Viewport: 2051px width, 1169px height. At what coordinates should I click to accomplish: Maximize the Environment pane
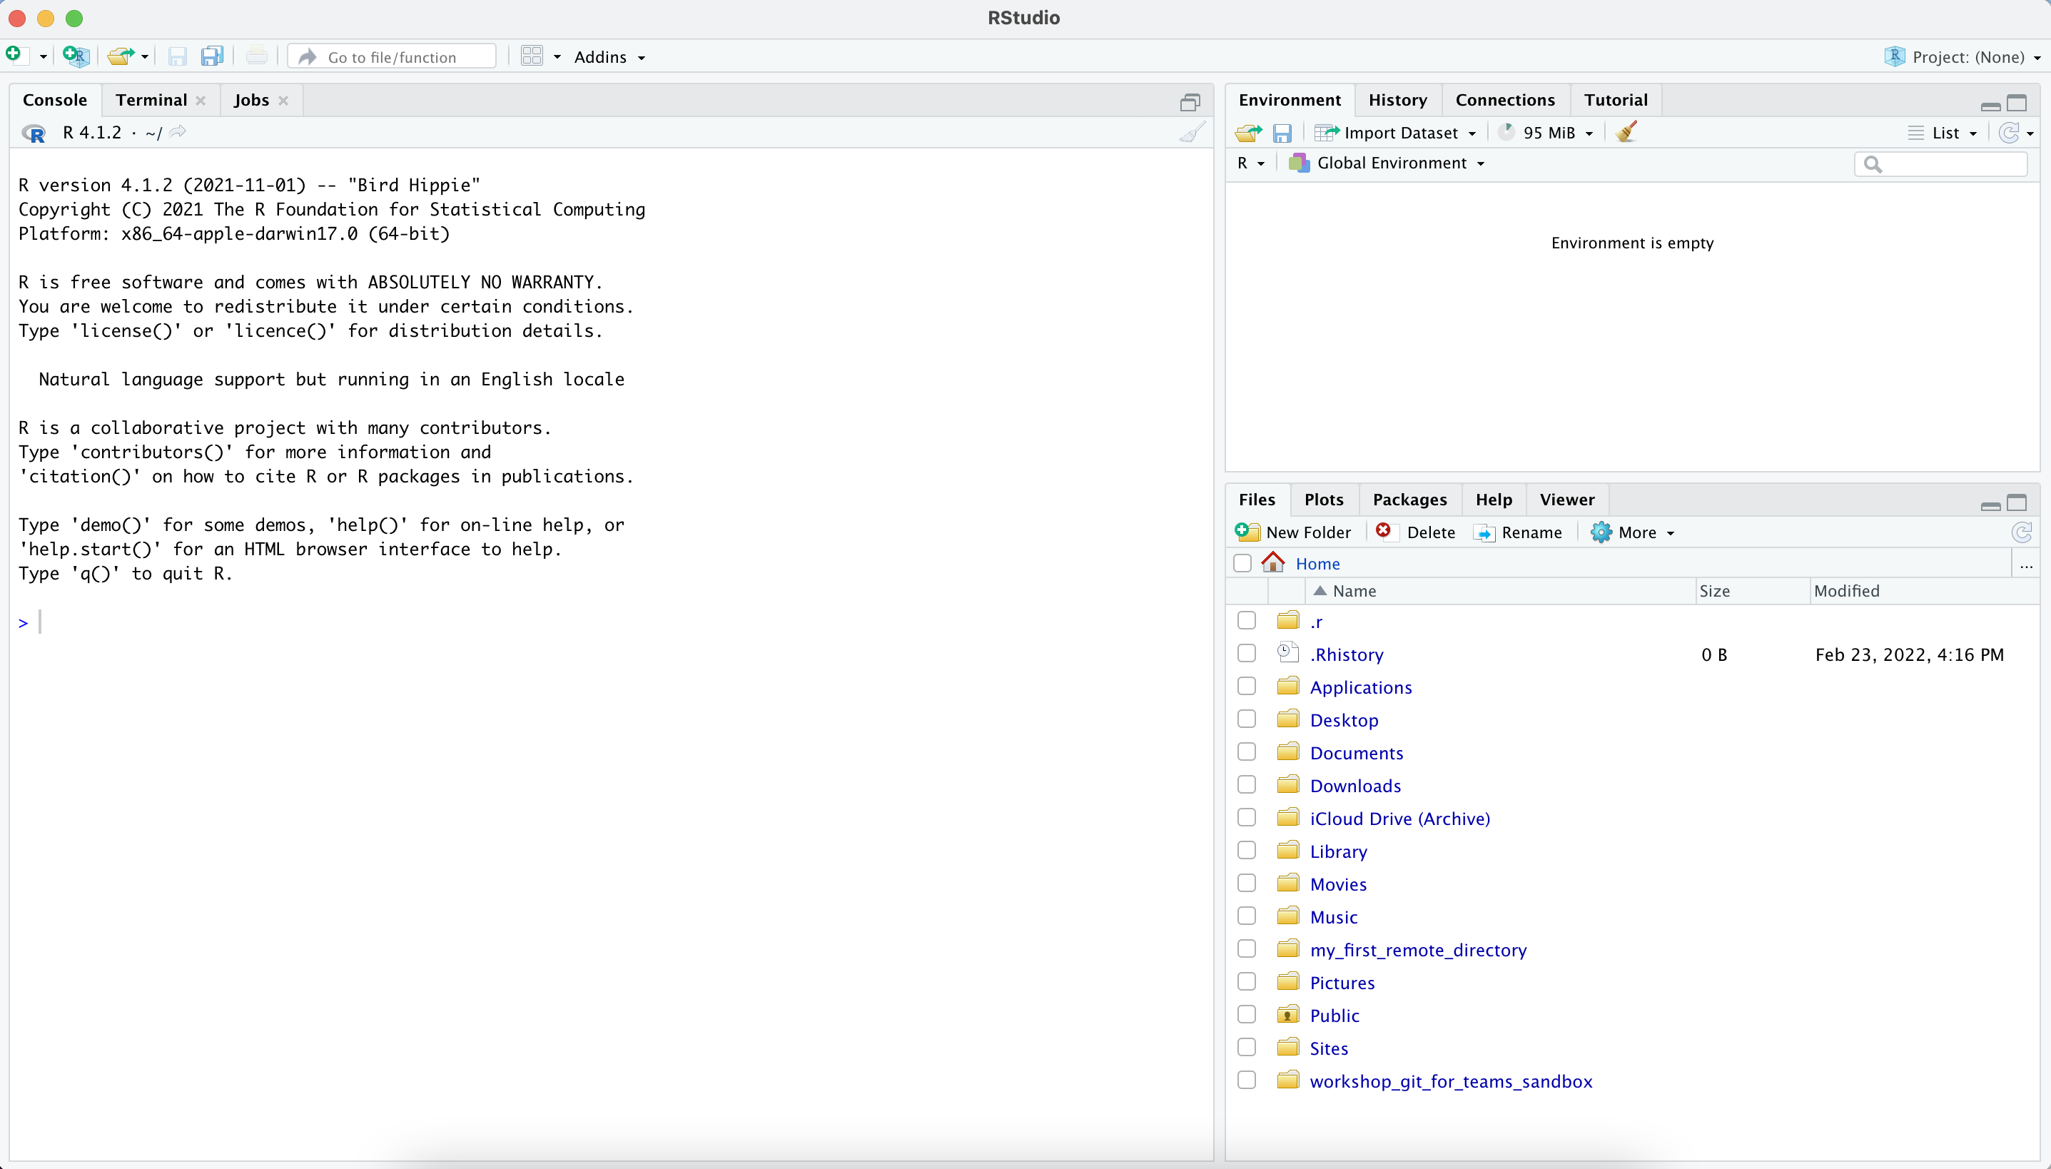[x=2017, y=103]
